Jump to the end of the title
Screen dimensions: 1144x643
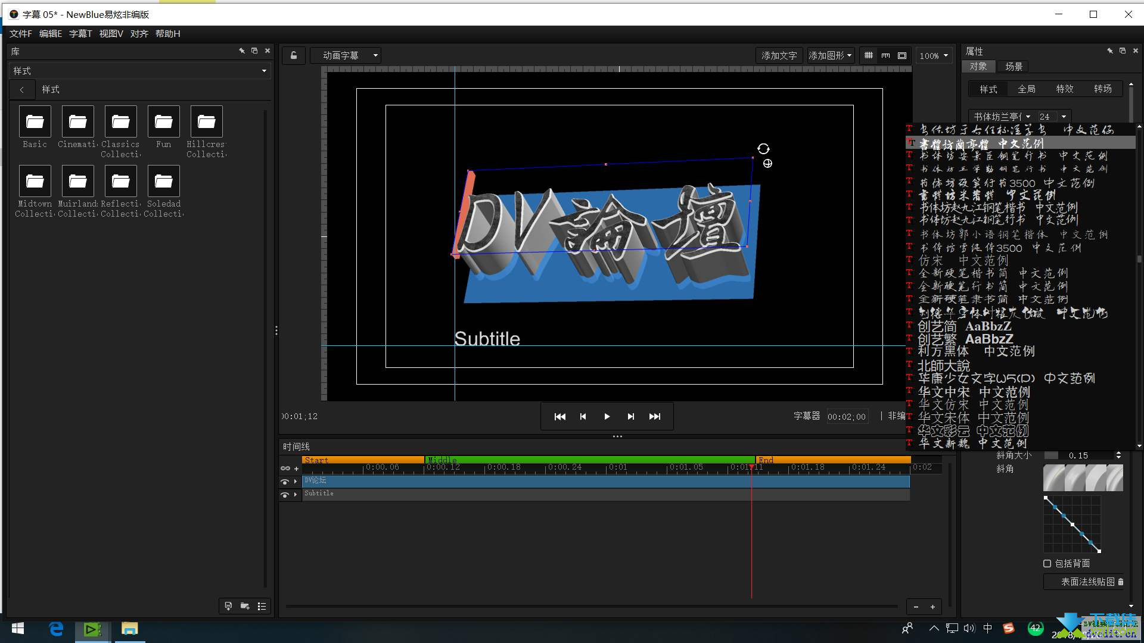point(654,417)
